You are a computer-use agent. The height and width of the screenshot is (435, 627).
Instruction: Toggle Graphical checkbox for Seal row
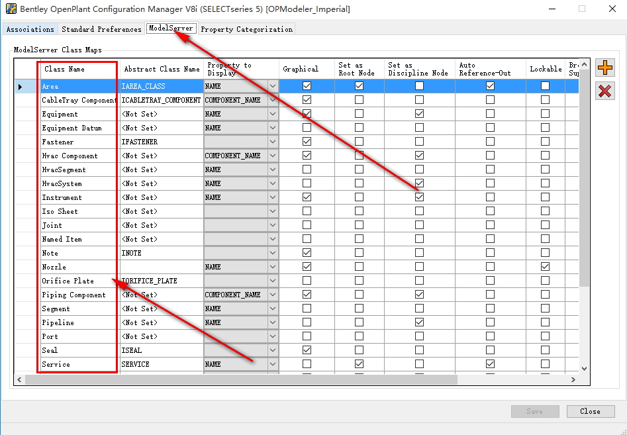(x=307, y=350)
